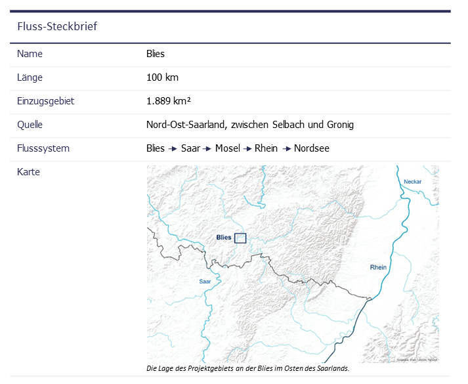Click the arrow between Saar and Mosel

(207, 148)
